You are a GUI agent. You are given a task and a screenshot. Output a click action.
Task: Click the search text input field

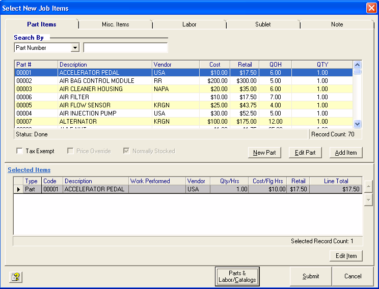125,48
